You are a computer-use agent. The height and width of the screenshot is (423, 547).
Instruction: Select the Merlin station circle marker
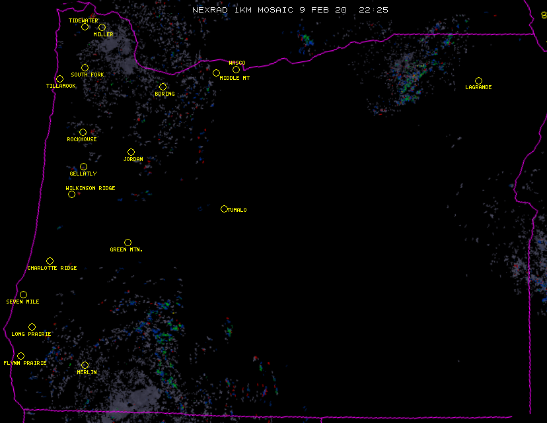coord(85,365)
